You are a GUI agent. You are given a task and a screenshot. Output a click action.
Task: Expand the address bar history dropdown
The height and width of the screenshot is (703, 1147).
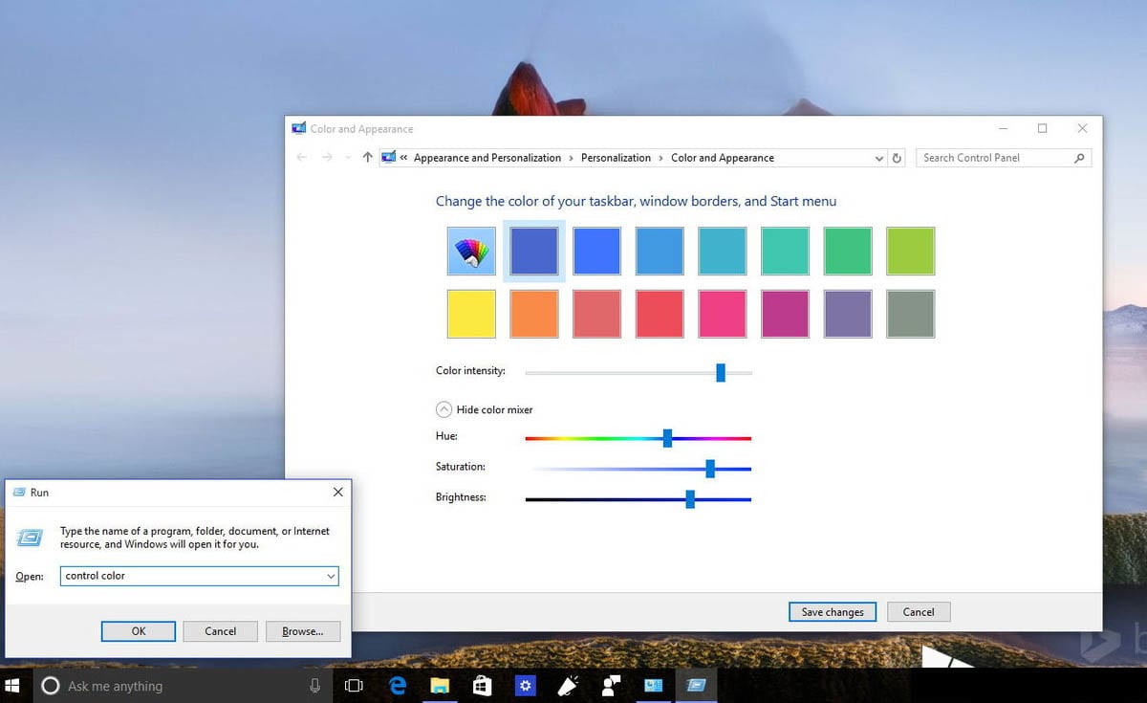(x=879, y=158)
